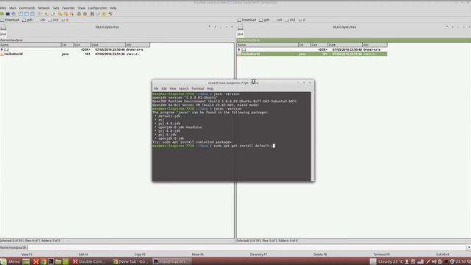
Task: Click the up-arrow parent folder icon in left panel
Action: point(1,49)
